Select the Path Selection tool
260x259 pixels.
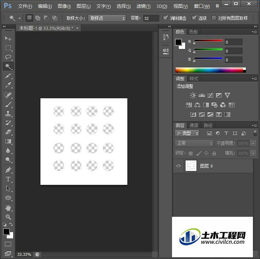tap(8, 188)
